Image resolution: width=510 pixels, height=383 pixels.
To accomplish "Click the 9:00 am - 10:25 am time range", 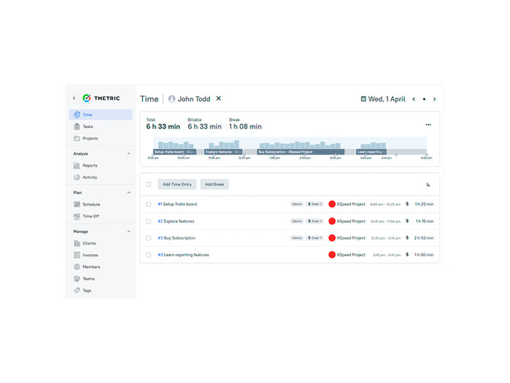I will pos(385,204).
